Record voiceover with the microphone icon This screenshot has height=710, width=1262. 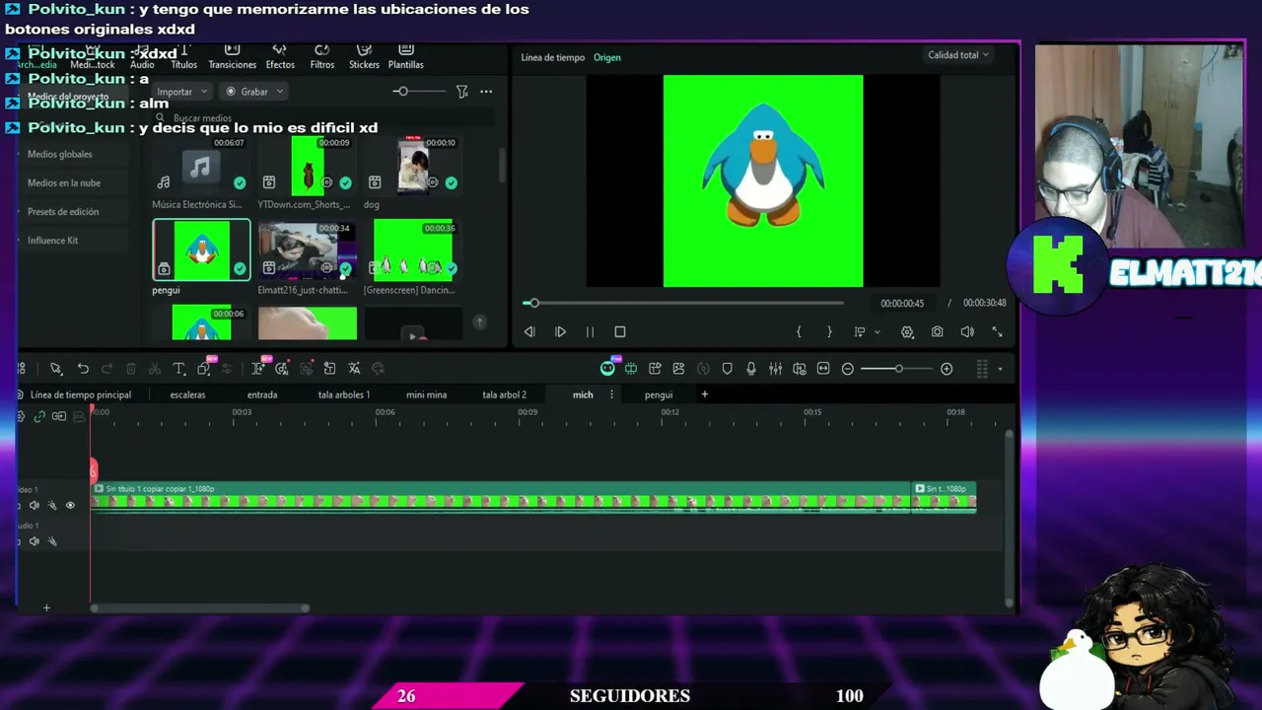751,369
